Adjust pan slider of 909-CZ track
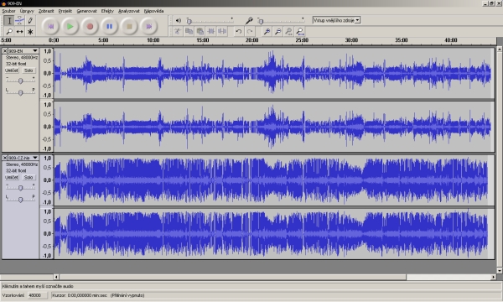The height and width of the screenshot is (302, 503). pos(20,200)
